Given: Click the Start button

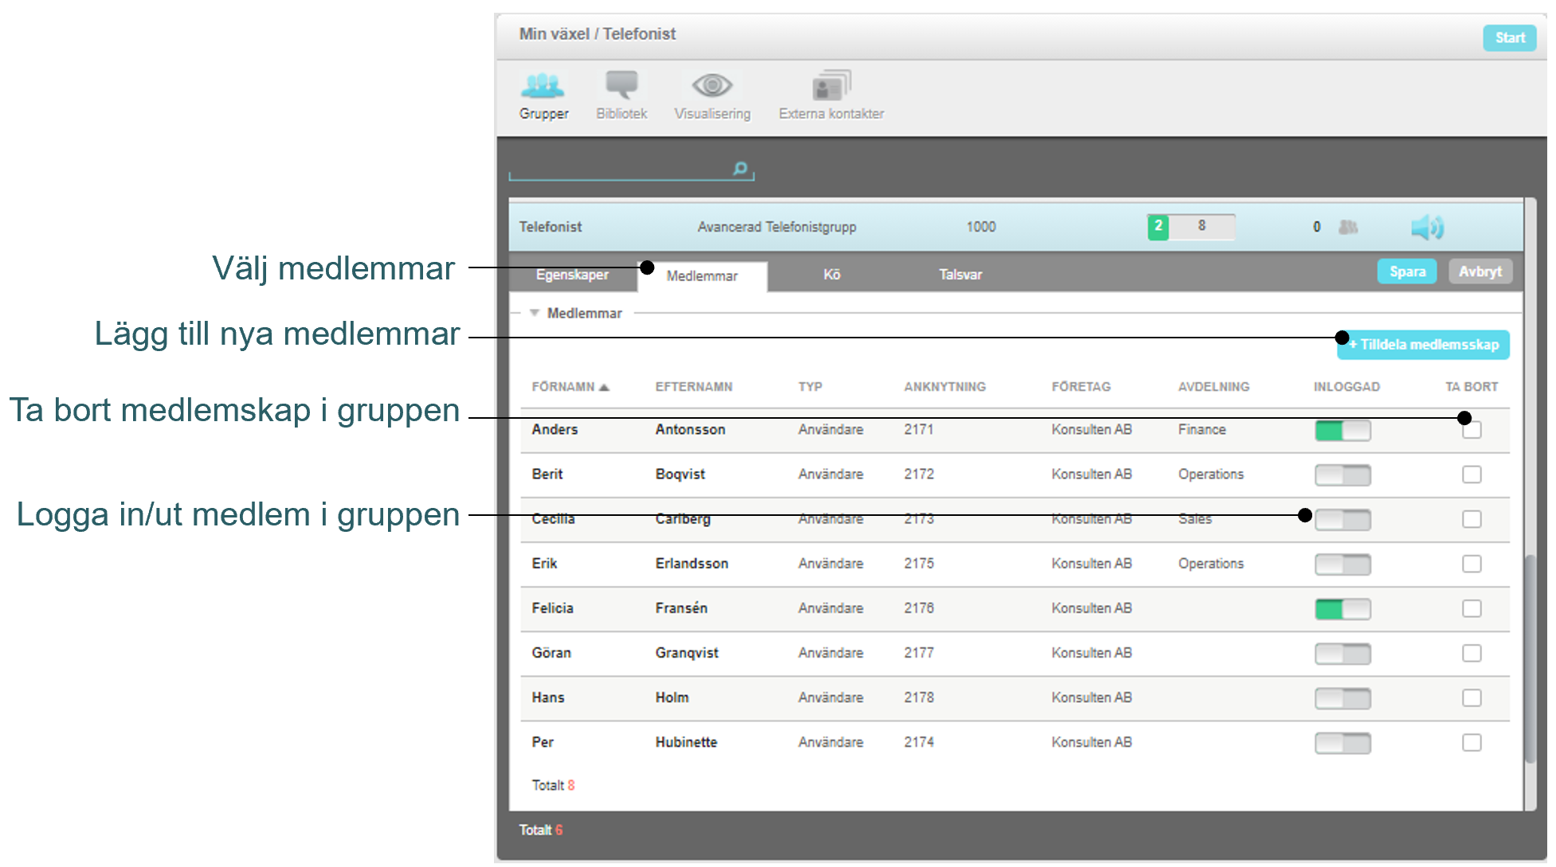Looking at the screenshot, I should tap(1509, 37).
